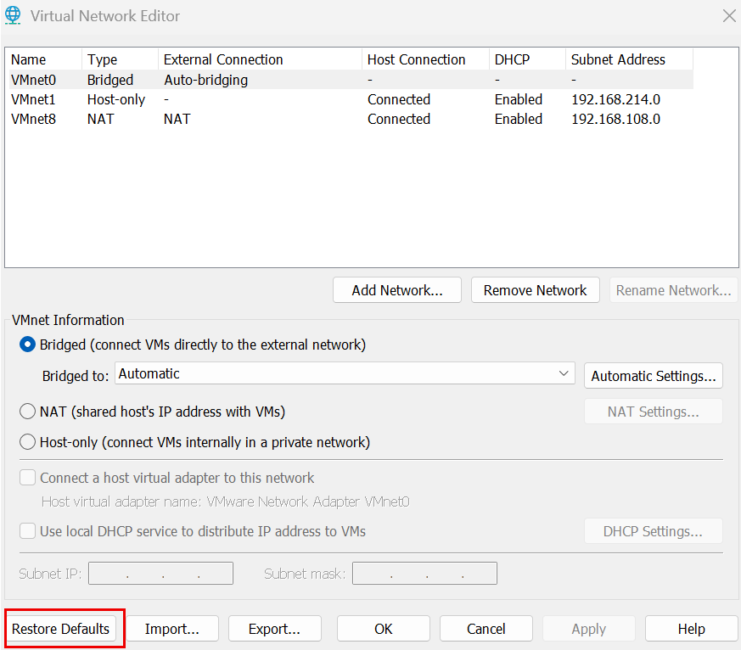Screen dimensions: 741x650
Task: Confirm with the OK button
Action: [384, 629]
